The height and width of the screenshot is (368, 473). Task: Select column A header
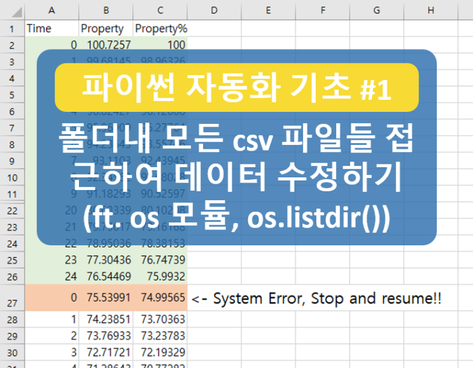(52, 10)
